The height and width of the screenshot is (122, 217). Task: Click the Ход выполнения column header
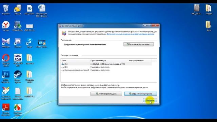[140, 60]
